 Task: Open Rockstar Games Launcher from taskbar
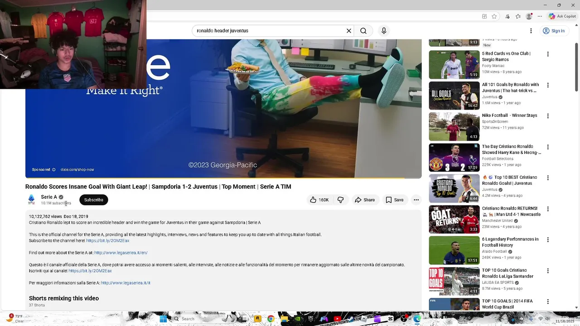coord(258,319)
